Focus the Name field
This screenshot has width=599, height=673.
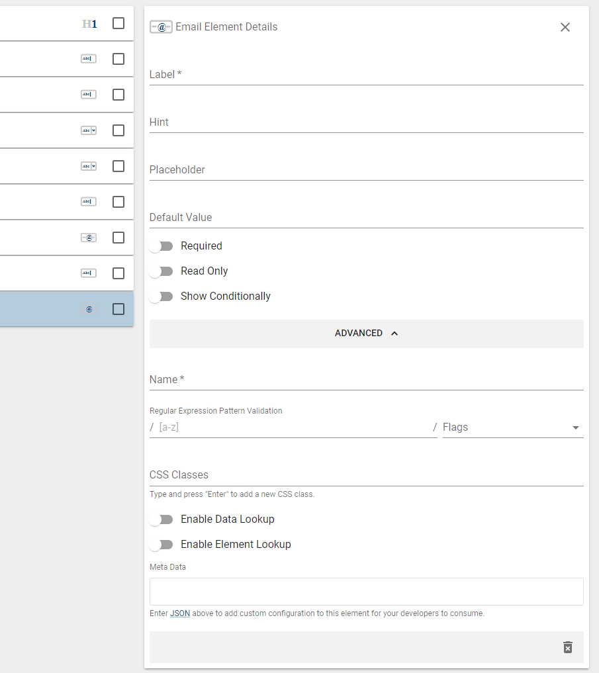pyautogui.click(x=366, y=380)
